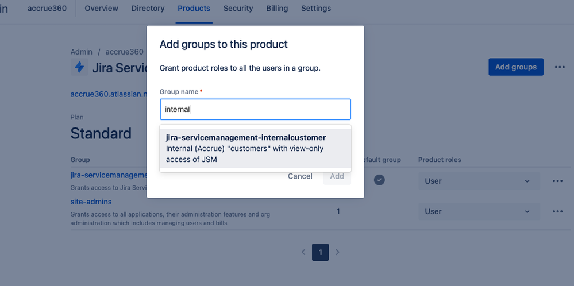
Task: Click the Admin breadcrumb link
Action: [x=81, y=52]
